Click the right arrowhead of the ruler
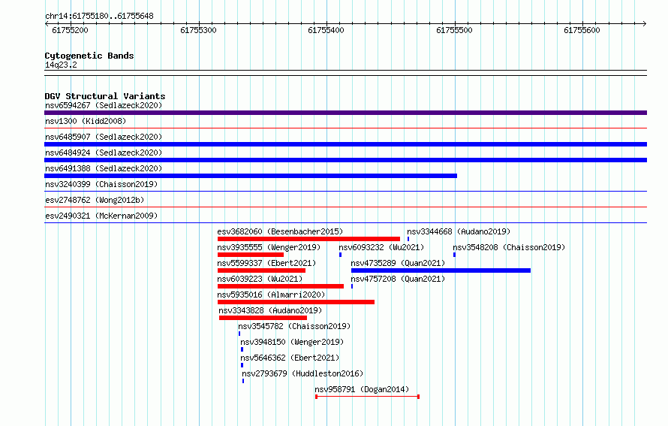The height and width of the screenshot is (426, 668). (x=645, y=23)
